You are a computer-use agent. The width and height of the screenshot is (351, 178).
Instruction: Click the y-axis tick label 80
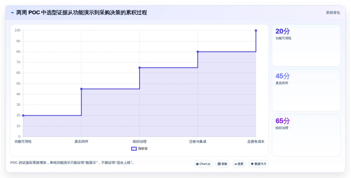[x=18, y=52]
